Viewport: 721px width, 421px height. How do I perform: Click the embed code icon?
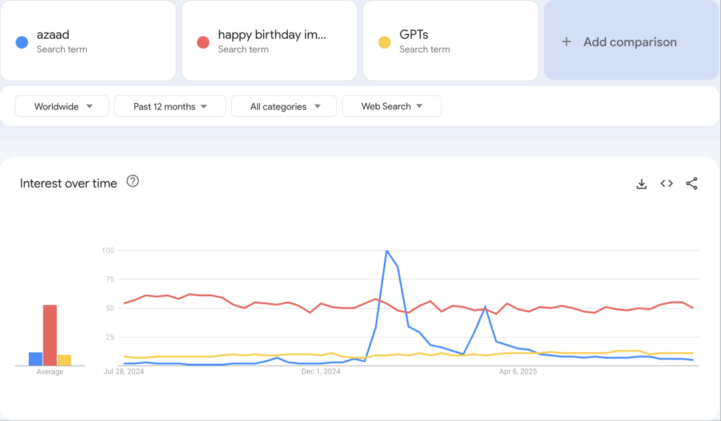[666, 183]
